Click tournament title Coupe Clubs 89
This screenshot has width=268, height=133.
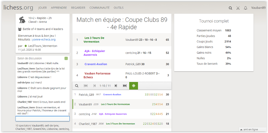pos(122,23)
